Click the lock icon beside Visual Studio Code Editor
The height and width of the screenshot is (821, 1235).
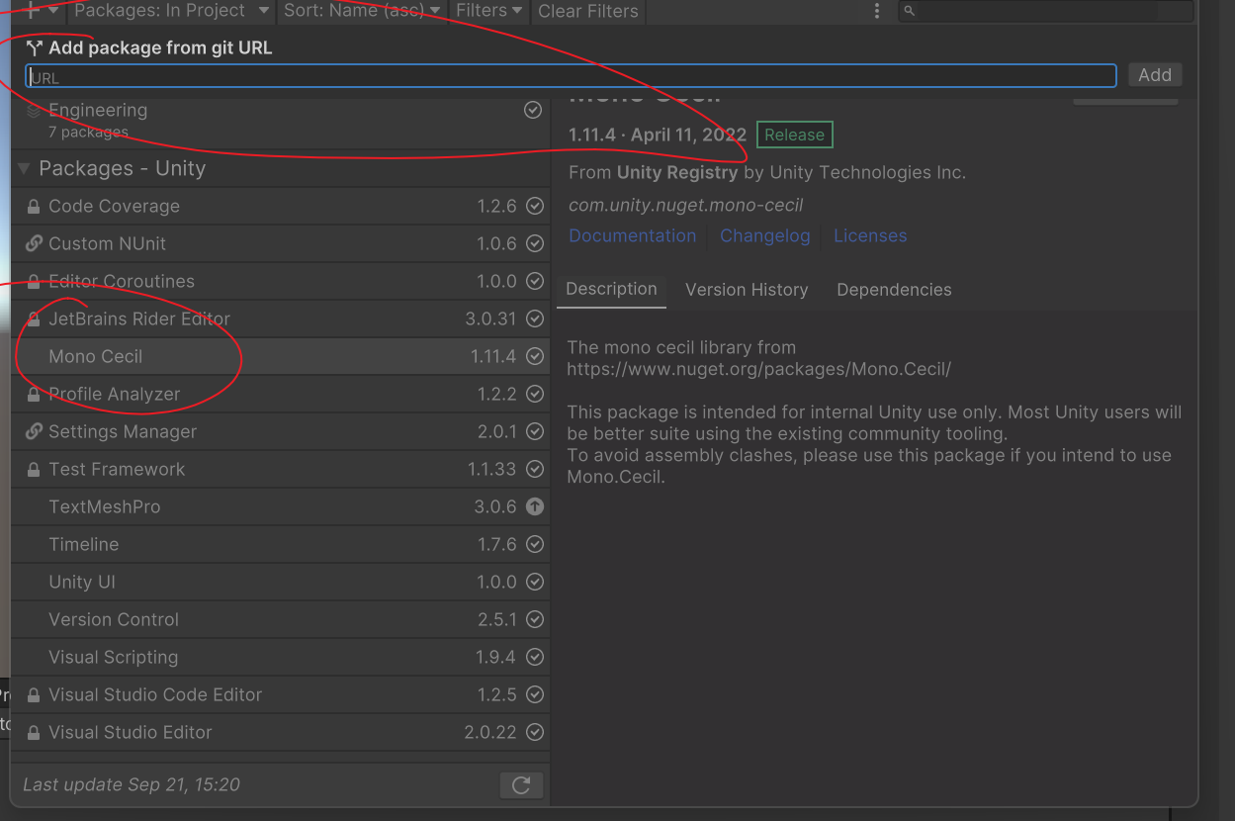pos(34,695)
